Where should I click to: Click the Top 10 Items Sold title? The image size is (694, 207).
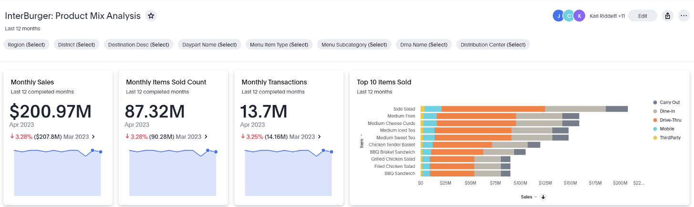[384, 82]
